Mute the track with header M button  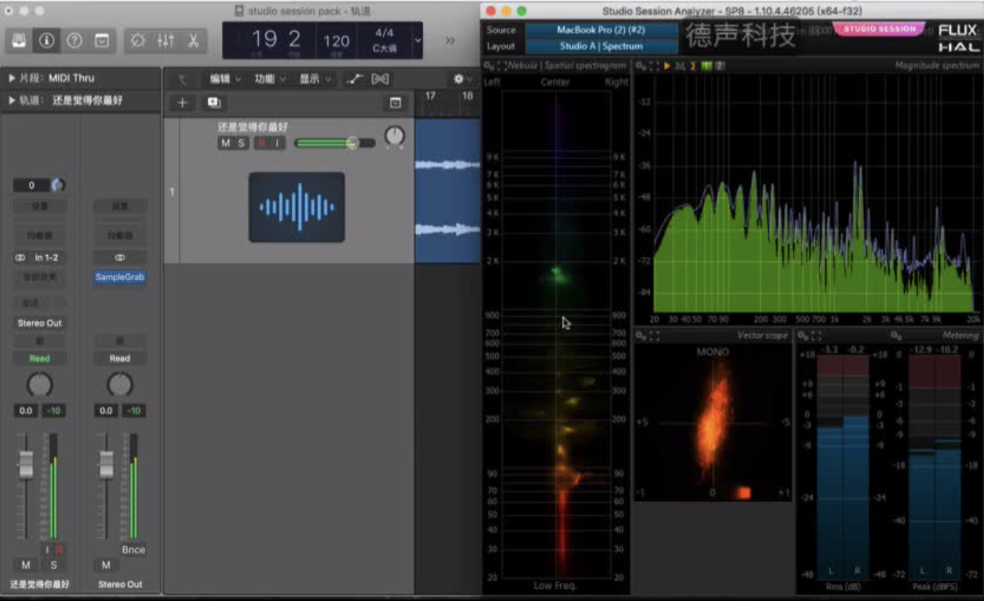click(225, 143)
